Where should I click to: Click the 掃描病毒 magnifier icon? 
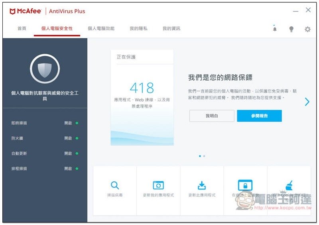[x=115, y=185]
